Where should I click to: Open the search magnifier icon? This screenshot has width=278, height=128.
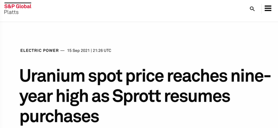click(252, 9)
